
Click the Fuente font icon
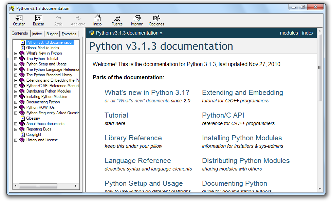(117, 18)
